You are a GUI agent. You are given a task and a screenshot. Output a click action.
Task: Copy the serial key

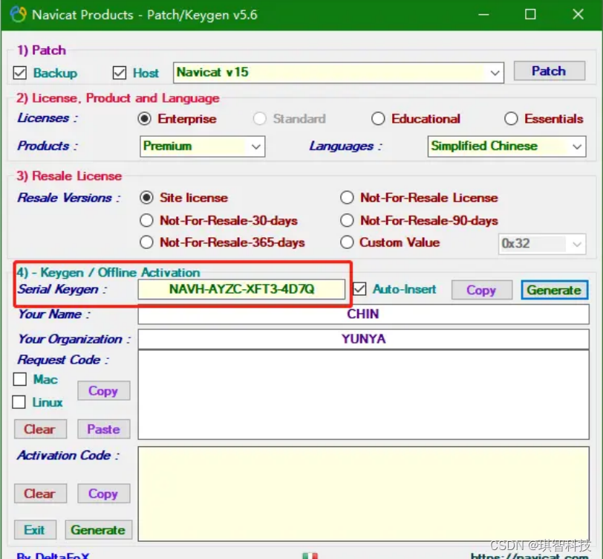point(481,290)
